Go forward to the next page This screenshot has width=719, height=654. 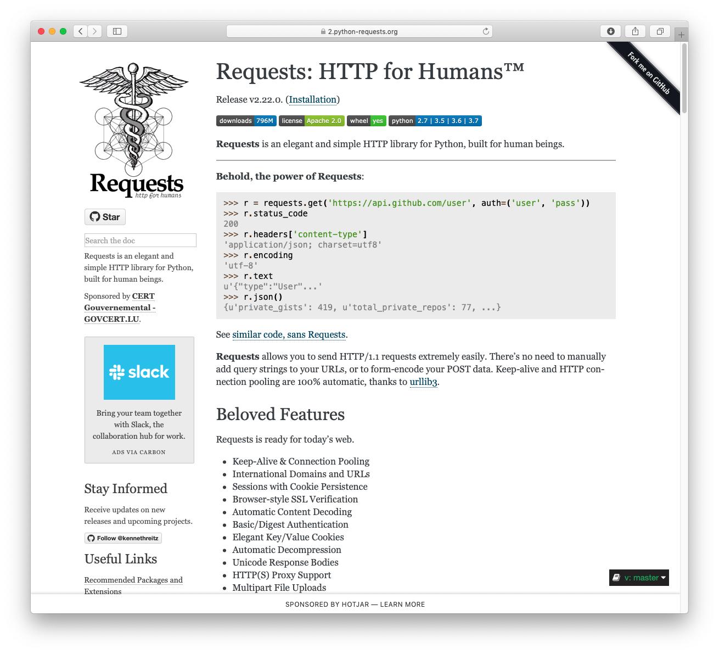[x=95, y=31]
